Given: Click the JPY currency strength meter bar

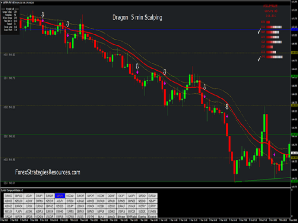Looking at the screenshot, I should [274, 57].
